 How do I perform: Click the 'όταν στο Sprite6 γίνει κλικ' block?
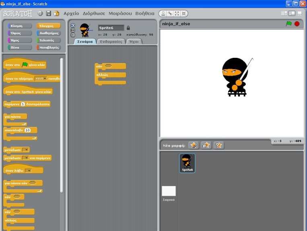[x=28, y=91]
